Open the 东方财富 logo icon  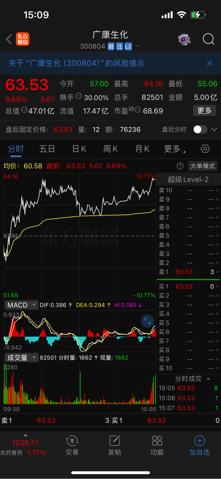[x=23, y=39]
